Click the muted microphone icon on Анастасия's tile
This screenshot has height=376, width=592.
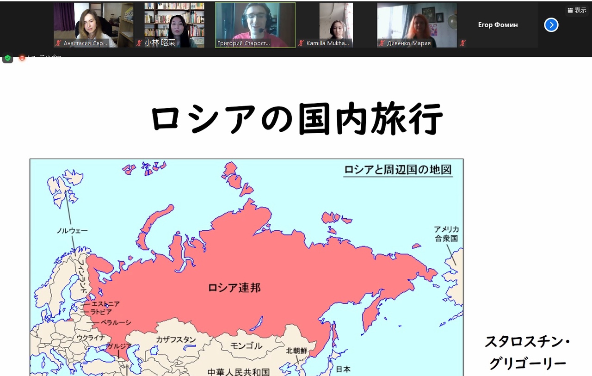(58, 43)
